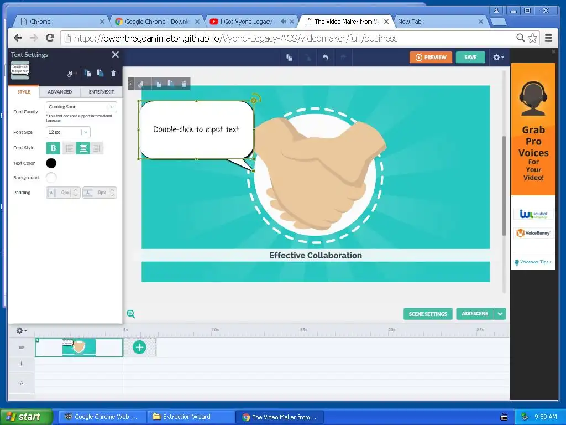Open the white Background color swatch
The image size is (566, 425).
[51, 178]
